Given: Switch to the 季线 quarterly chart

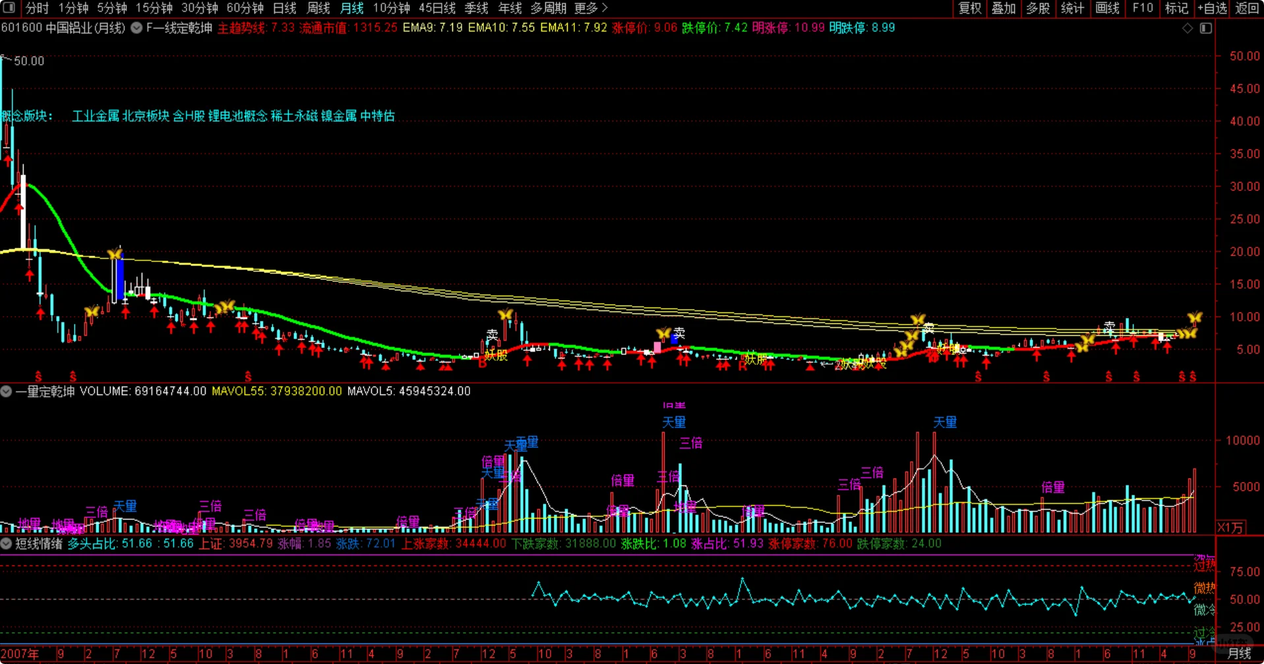Looking at the screenshot, I should coord(477,8).
